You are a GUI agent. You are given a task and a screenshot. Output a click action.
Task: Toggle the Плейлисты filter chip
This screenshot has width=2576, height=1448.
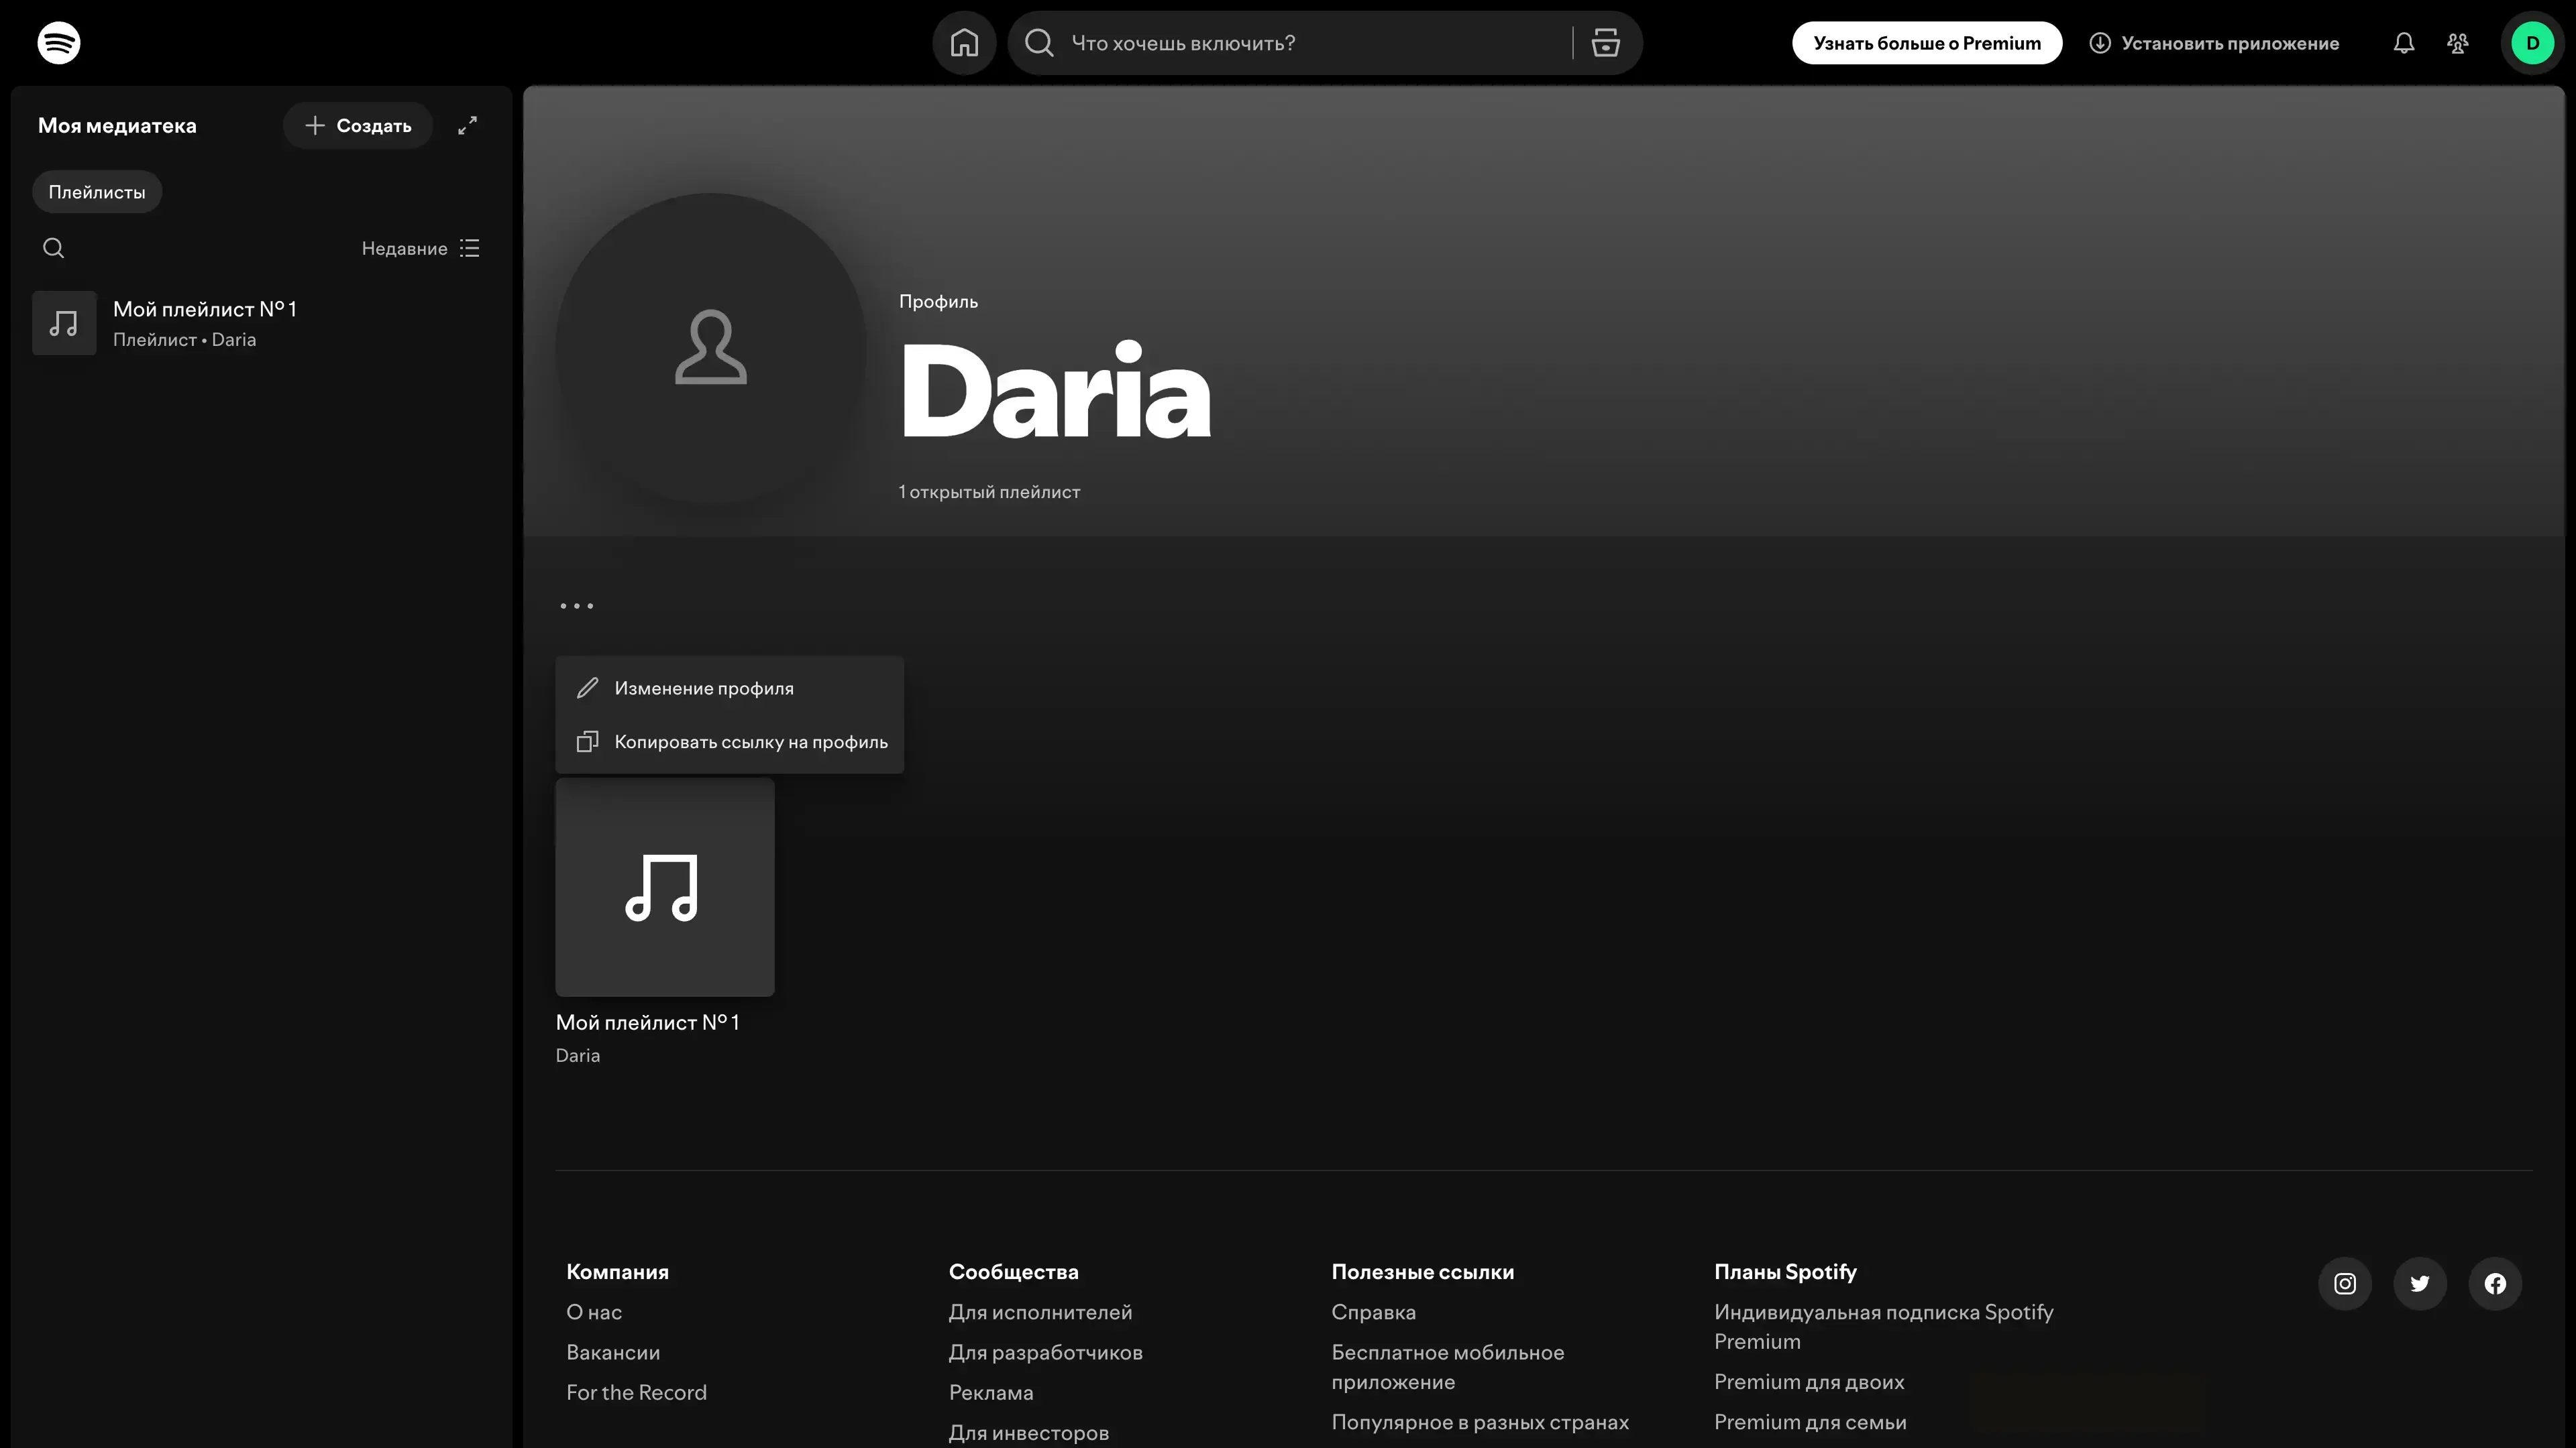pos(97,192)
